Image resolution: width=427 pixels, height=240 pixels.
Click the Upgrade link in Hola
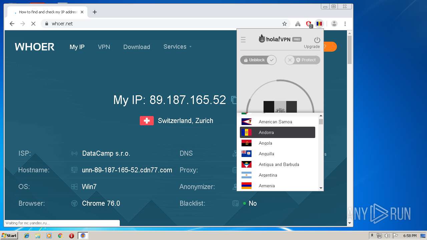click(312, 47)
